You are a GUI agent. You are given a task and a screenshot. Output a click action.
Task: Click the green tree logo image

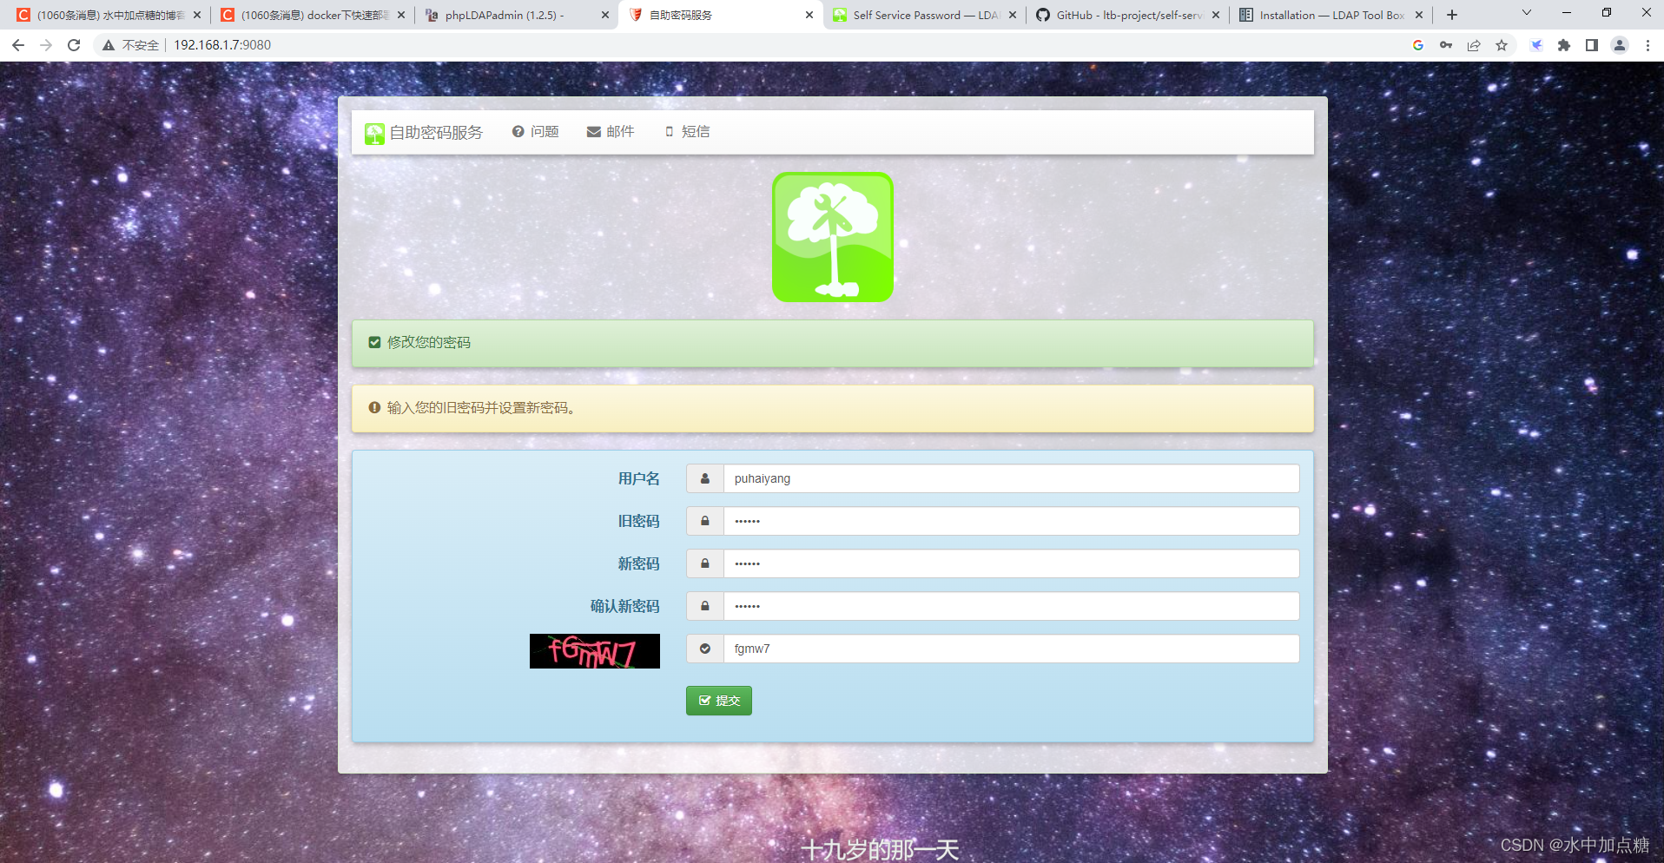[x=833, y=237]
